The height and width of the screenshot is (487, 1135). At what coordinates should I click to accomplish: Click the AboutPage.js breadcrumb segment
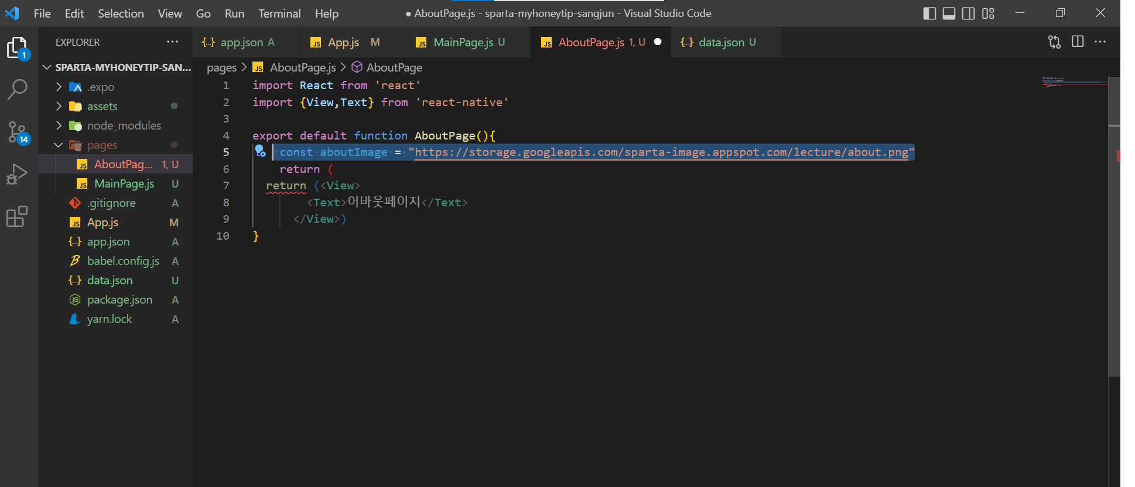[303, 67]
